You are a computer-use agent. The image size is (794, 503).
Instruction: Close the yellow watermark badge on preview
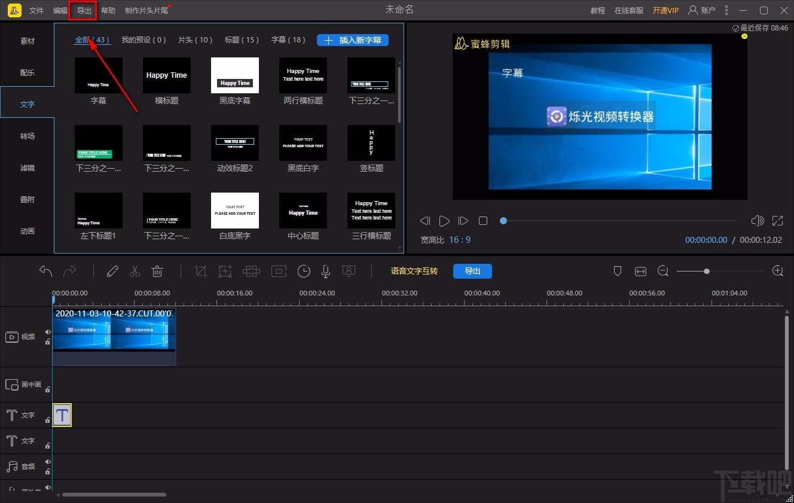pos(744,36)
